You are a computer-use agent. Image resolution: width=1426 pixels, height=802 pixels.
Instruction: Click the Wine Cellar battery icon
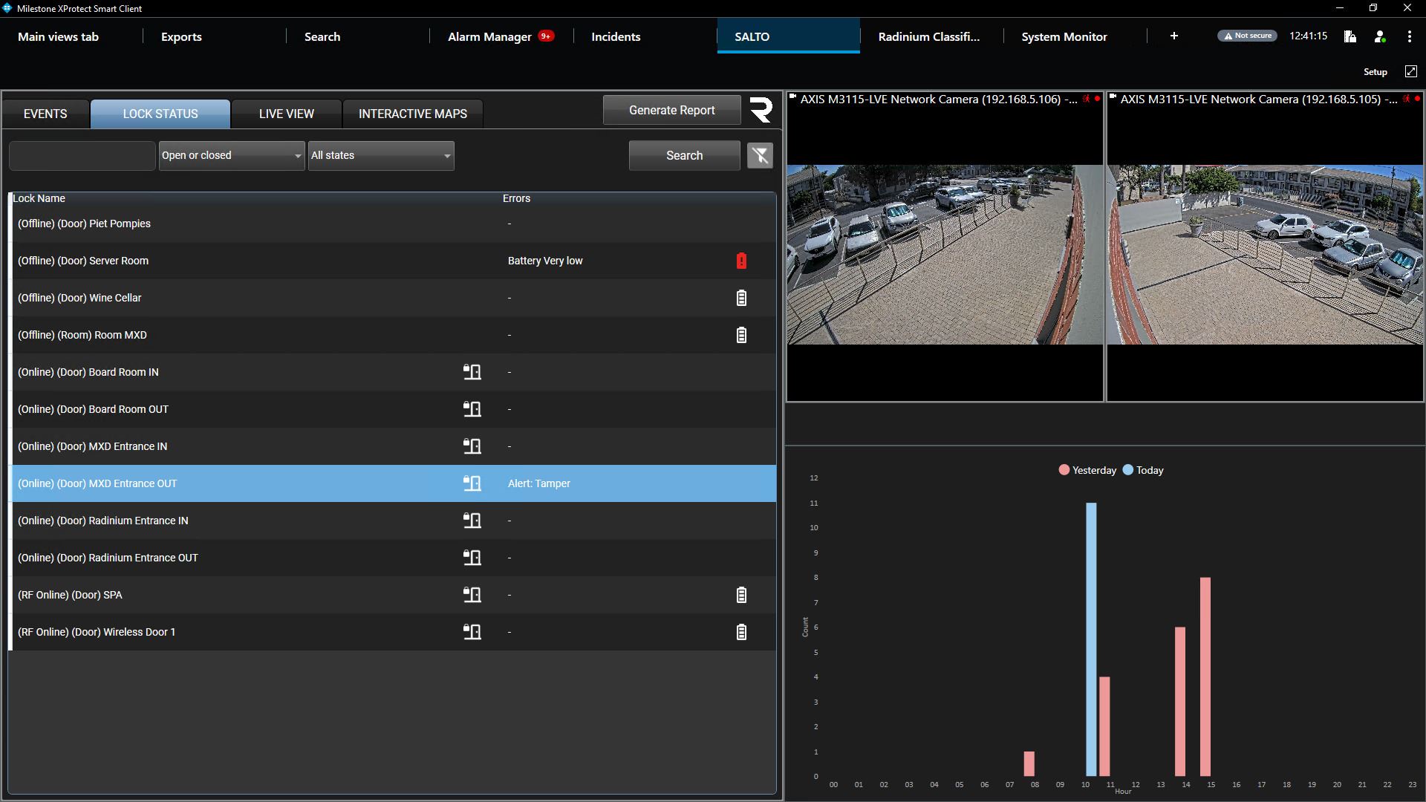pos(741,298)
